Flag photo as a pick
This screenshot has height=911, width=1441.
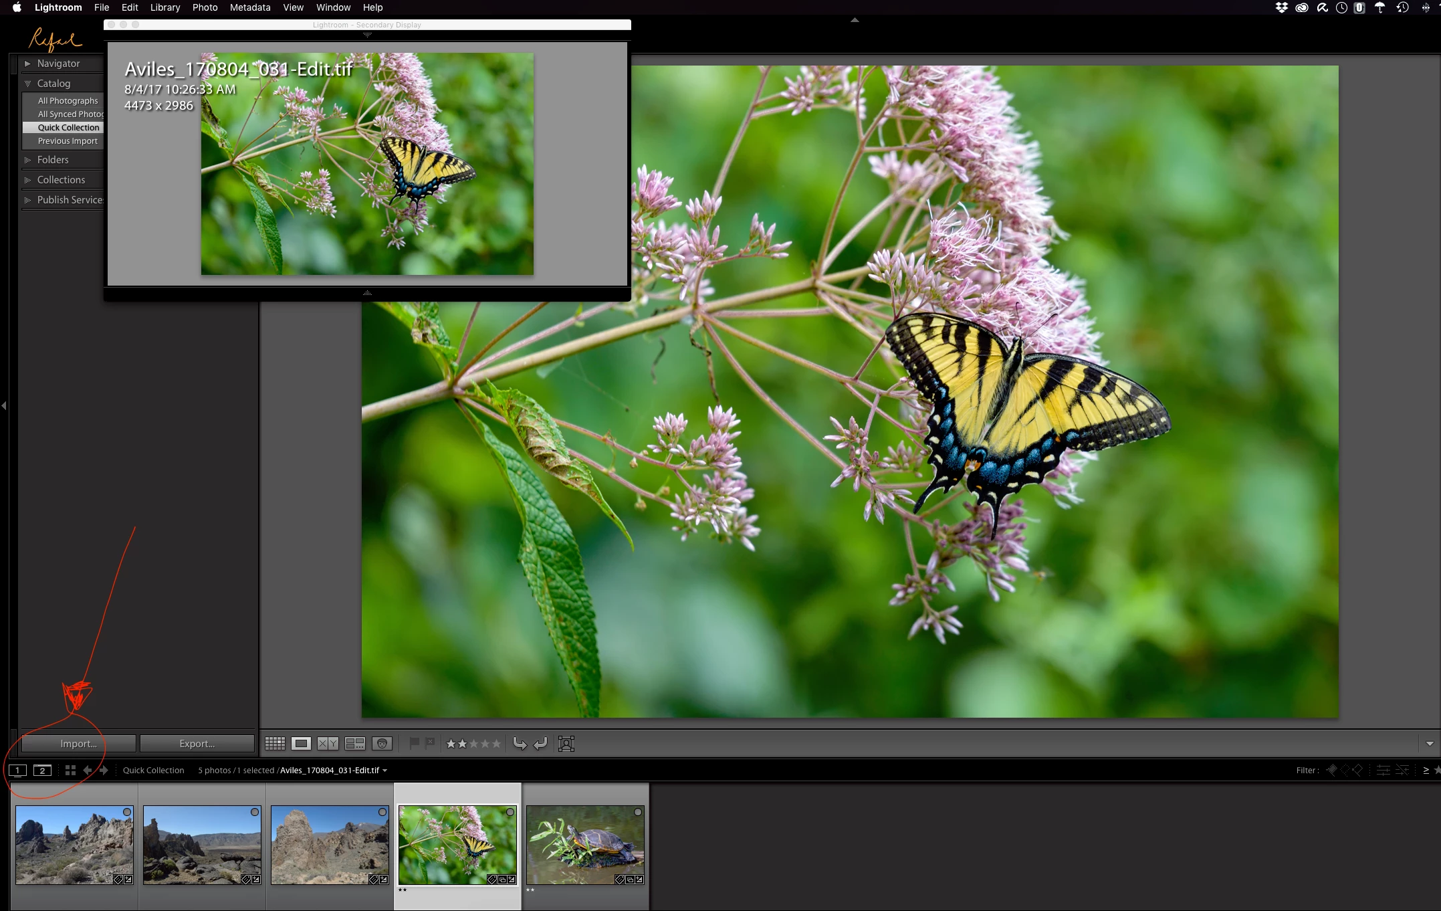(414, 743)
